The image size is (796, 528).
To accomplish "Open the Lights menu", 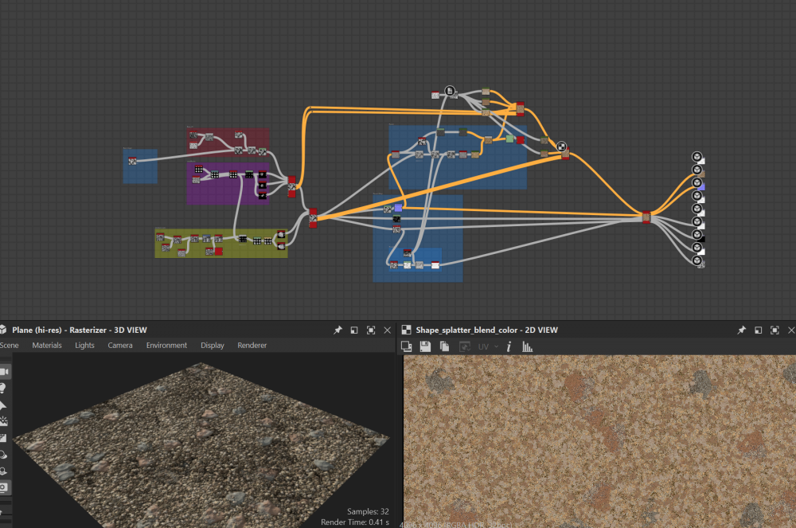I will coord(84,346).
